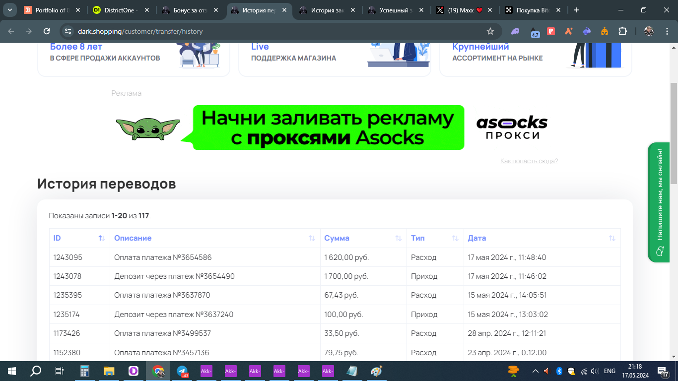Bookmark this page with the star icon

(490, 31)
